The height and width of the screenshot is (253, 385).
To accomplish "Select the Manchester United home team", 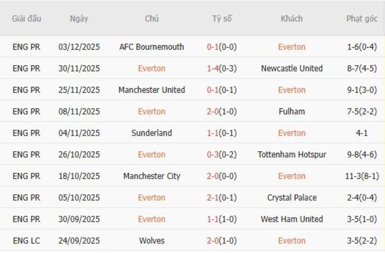I will (152, 90).
